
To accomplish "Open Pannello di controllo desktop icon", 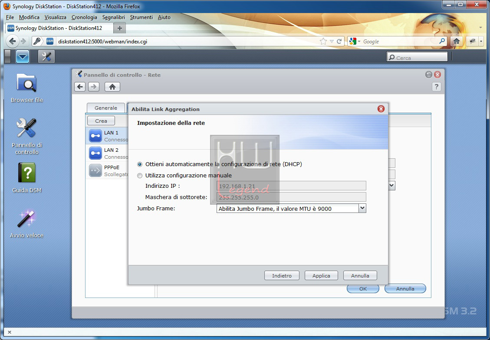I will tap(26, 136).
